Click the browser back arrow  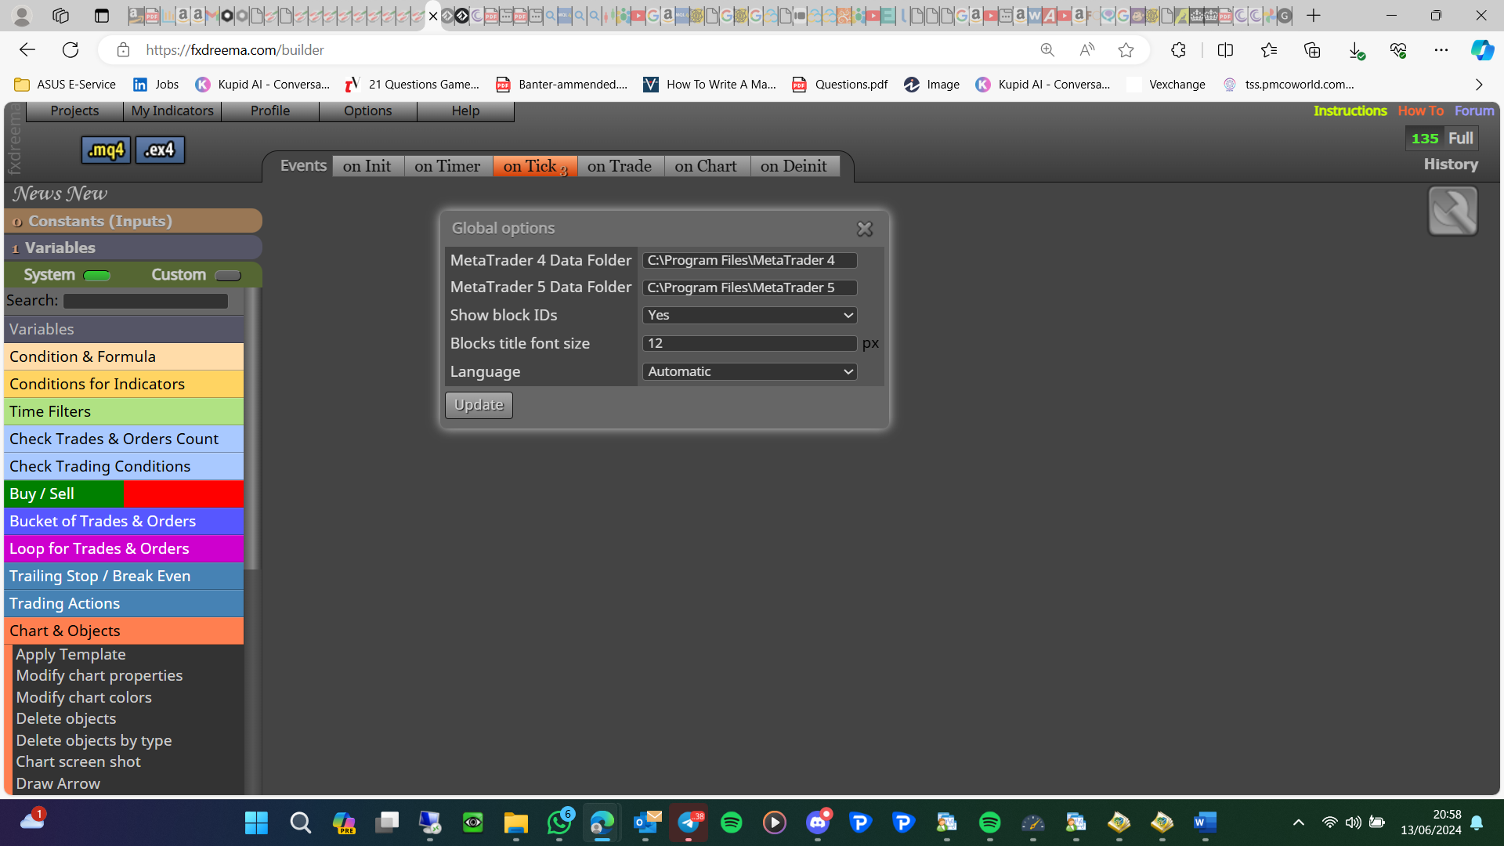pyautogui.click(x=27, y=50)
